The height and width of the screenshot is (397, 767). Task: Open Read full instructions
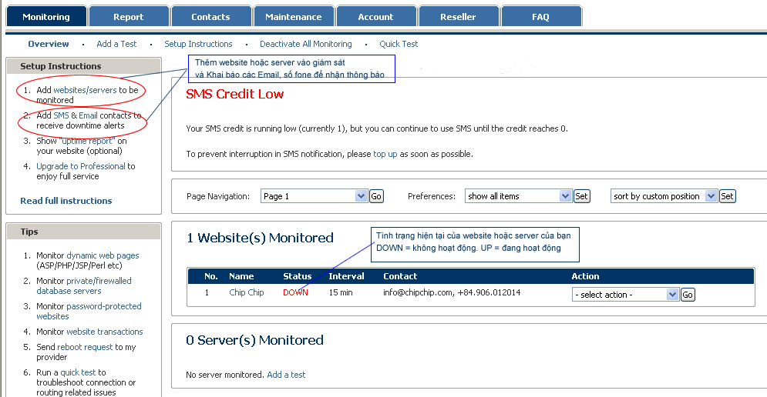(66, 201)
